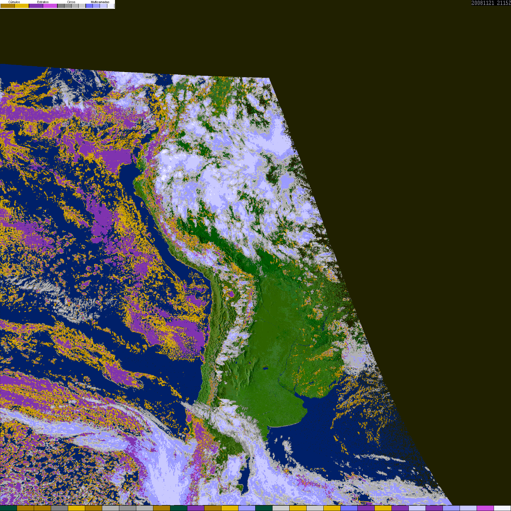
Task: Click the 20081121 2115Z timestamp
Action: click(x=491, y=3)
